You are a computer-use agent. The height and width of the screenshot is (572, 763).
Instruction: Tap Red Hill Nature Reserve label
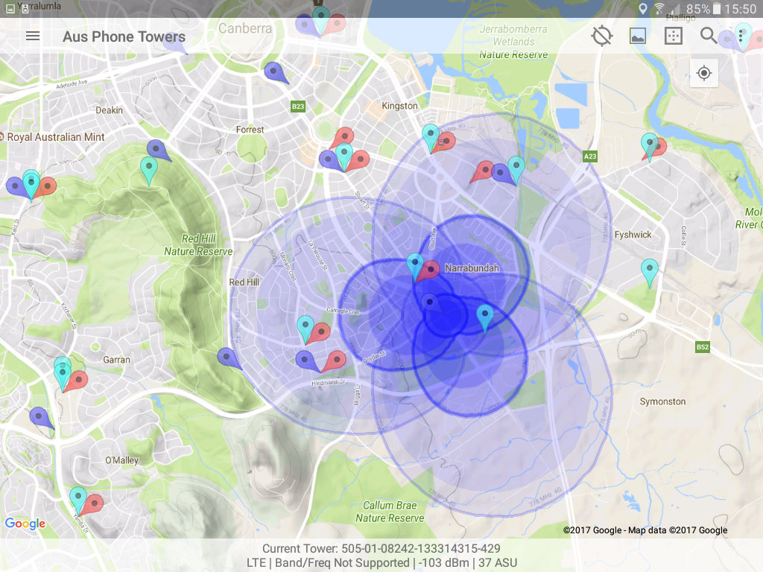point(198,245)
